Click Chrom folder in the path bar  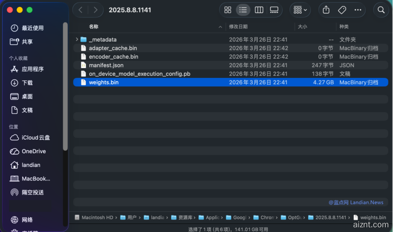[264, 218]
